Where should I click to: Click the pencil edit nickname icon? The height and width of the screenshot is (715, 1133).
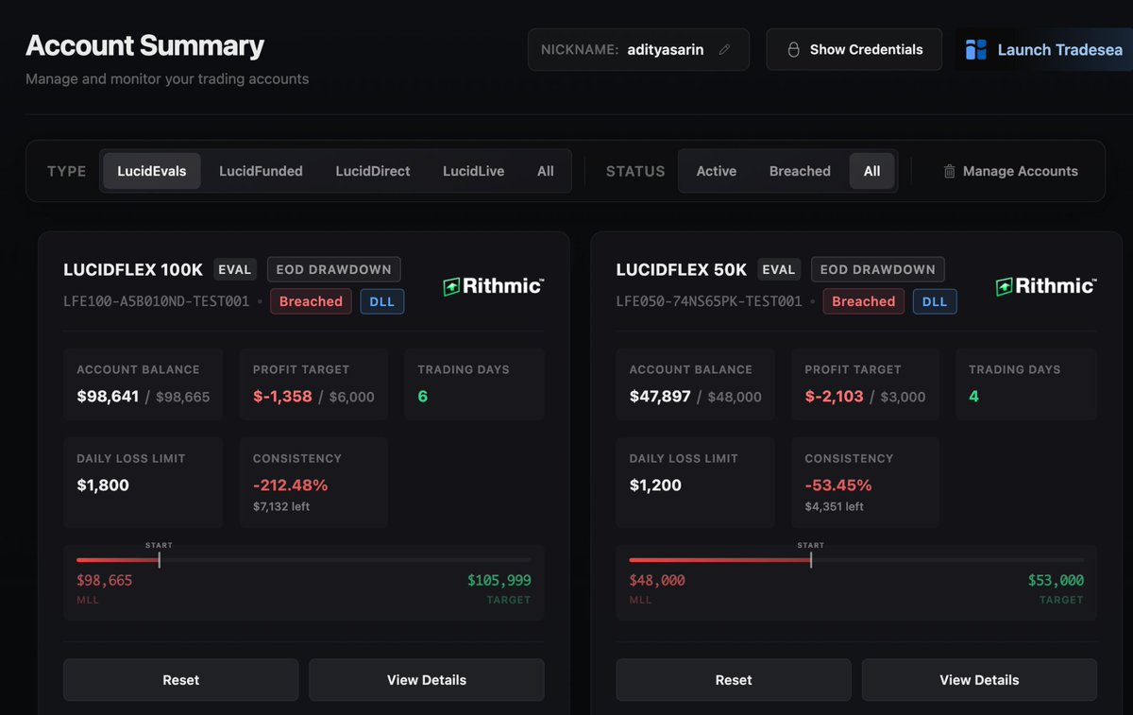click(x=724, y=50)
